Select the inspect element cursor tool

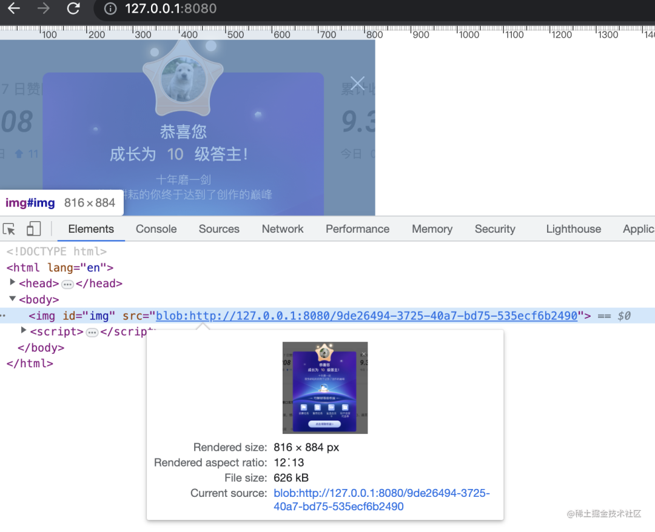click(x=10, y=228)
